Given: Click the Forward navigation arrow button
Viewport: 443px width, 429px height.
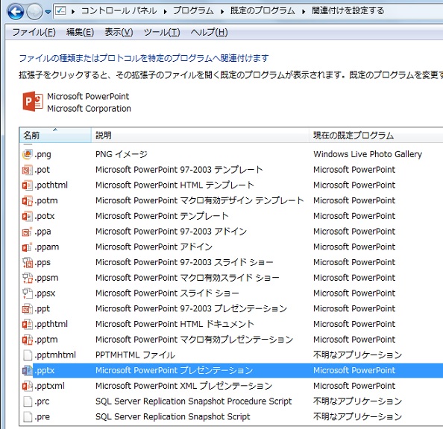Looking at the screenshot, I should pyautogui.click(x=34, y=12).
